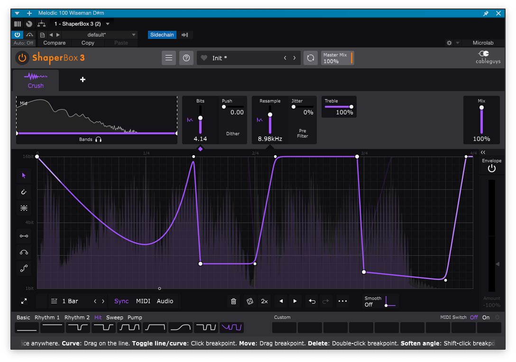516x362 pixels.
Task: Select the S-curve tool
Action: [24, 269]
